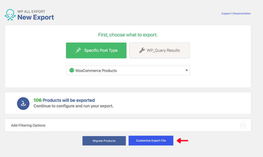Select the Specific Post Type option
263x157 pixels.
(x=96, y=50)
